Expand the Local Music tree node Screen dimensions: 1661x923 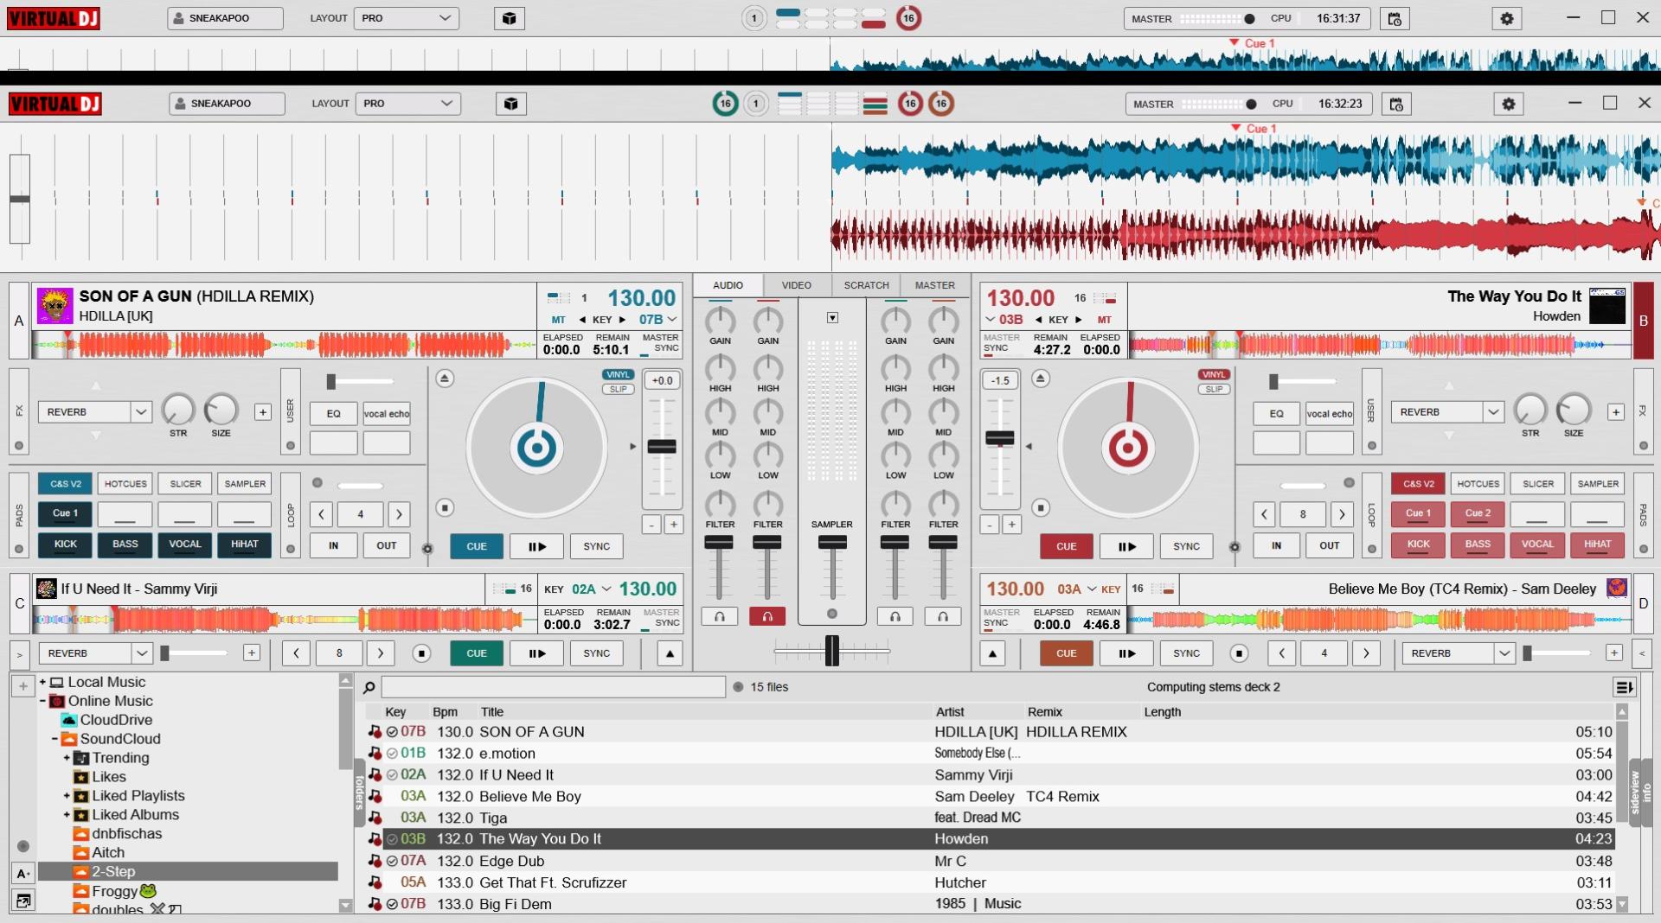[x=42, y=682]
